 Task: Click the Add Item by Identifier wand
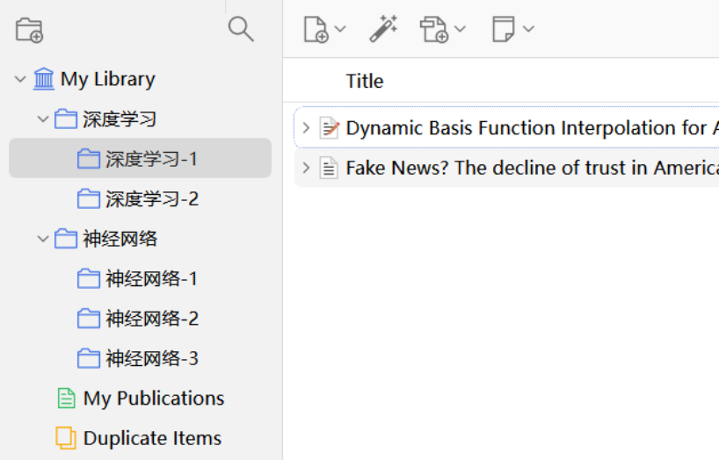pos(382,29)
